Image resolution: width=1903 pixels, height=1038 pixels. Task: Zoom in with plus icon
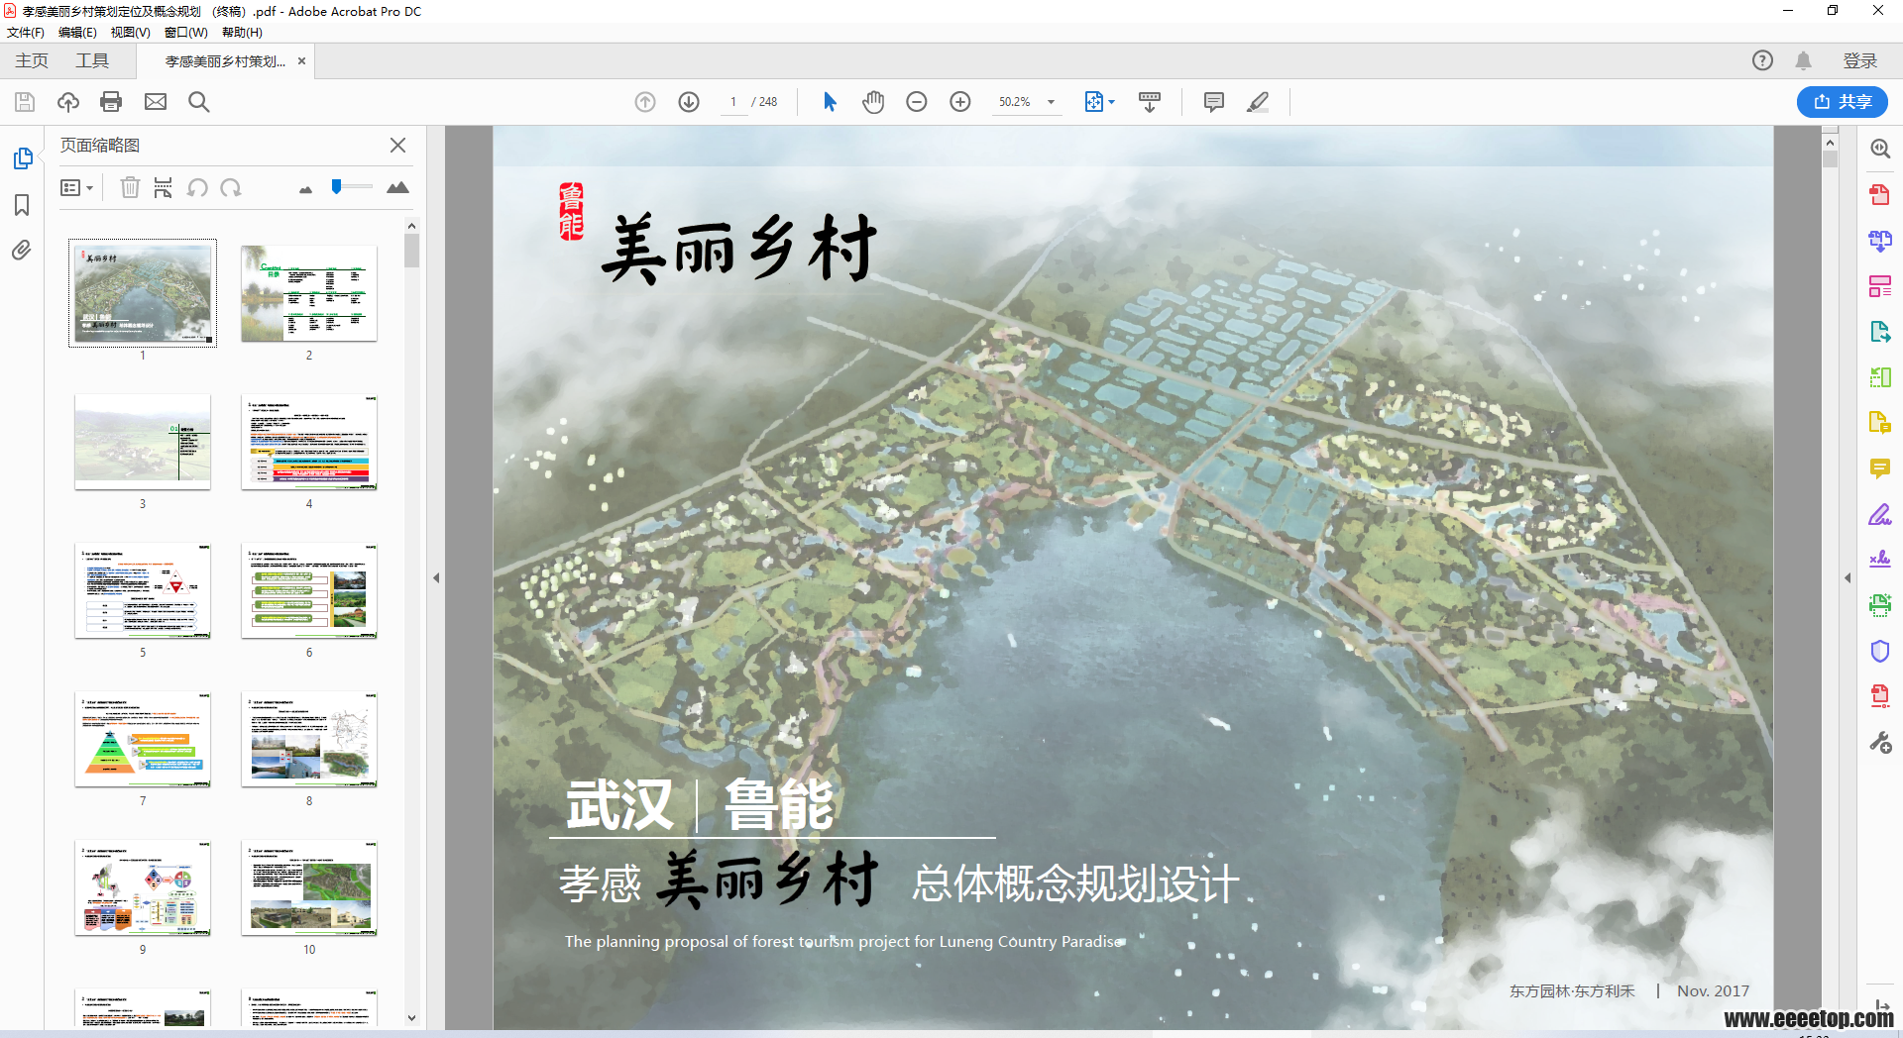click(x=960, y=102)
